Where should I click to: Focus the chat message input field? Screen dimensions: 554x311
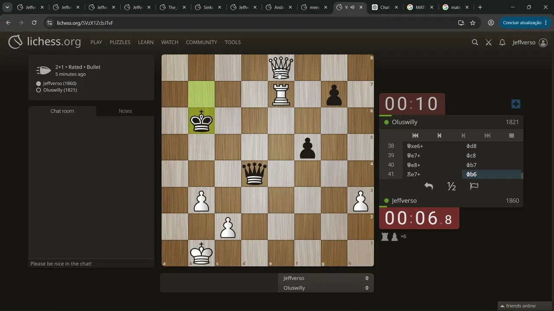[91, 263]
